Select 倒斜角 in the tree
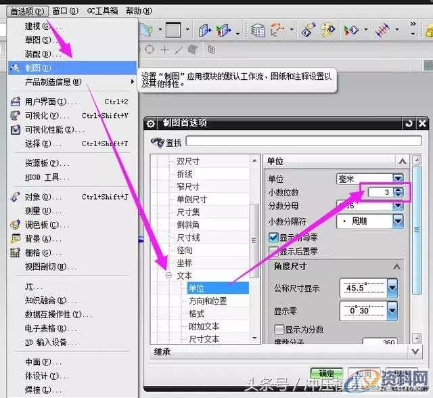 pyautogui.click(x=188, y=225)
